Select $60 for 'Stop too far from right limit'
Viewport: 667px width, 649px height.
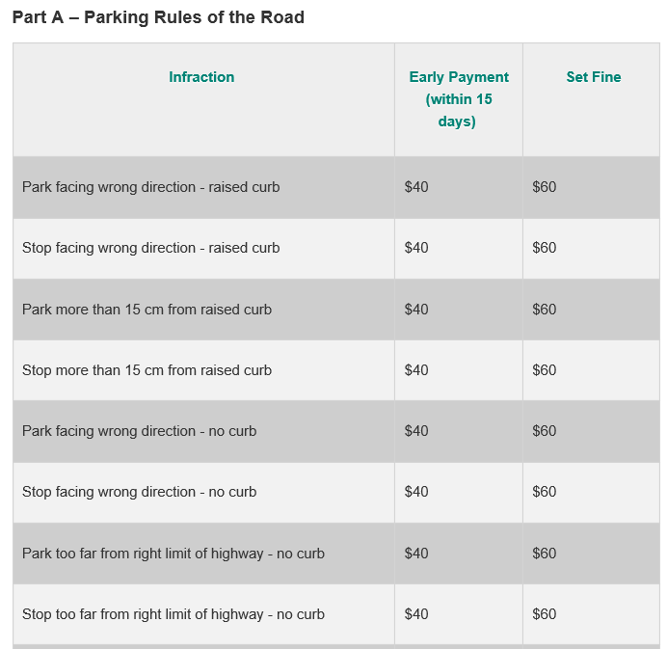545,614
